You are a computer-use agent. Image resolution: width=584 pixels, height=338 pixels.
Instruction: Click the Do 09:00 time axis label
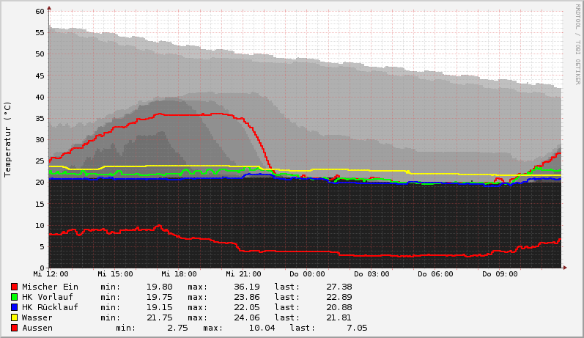tap(500, 274)
